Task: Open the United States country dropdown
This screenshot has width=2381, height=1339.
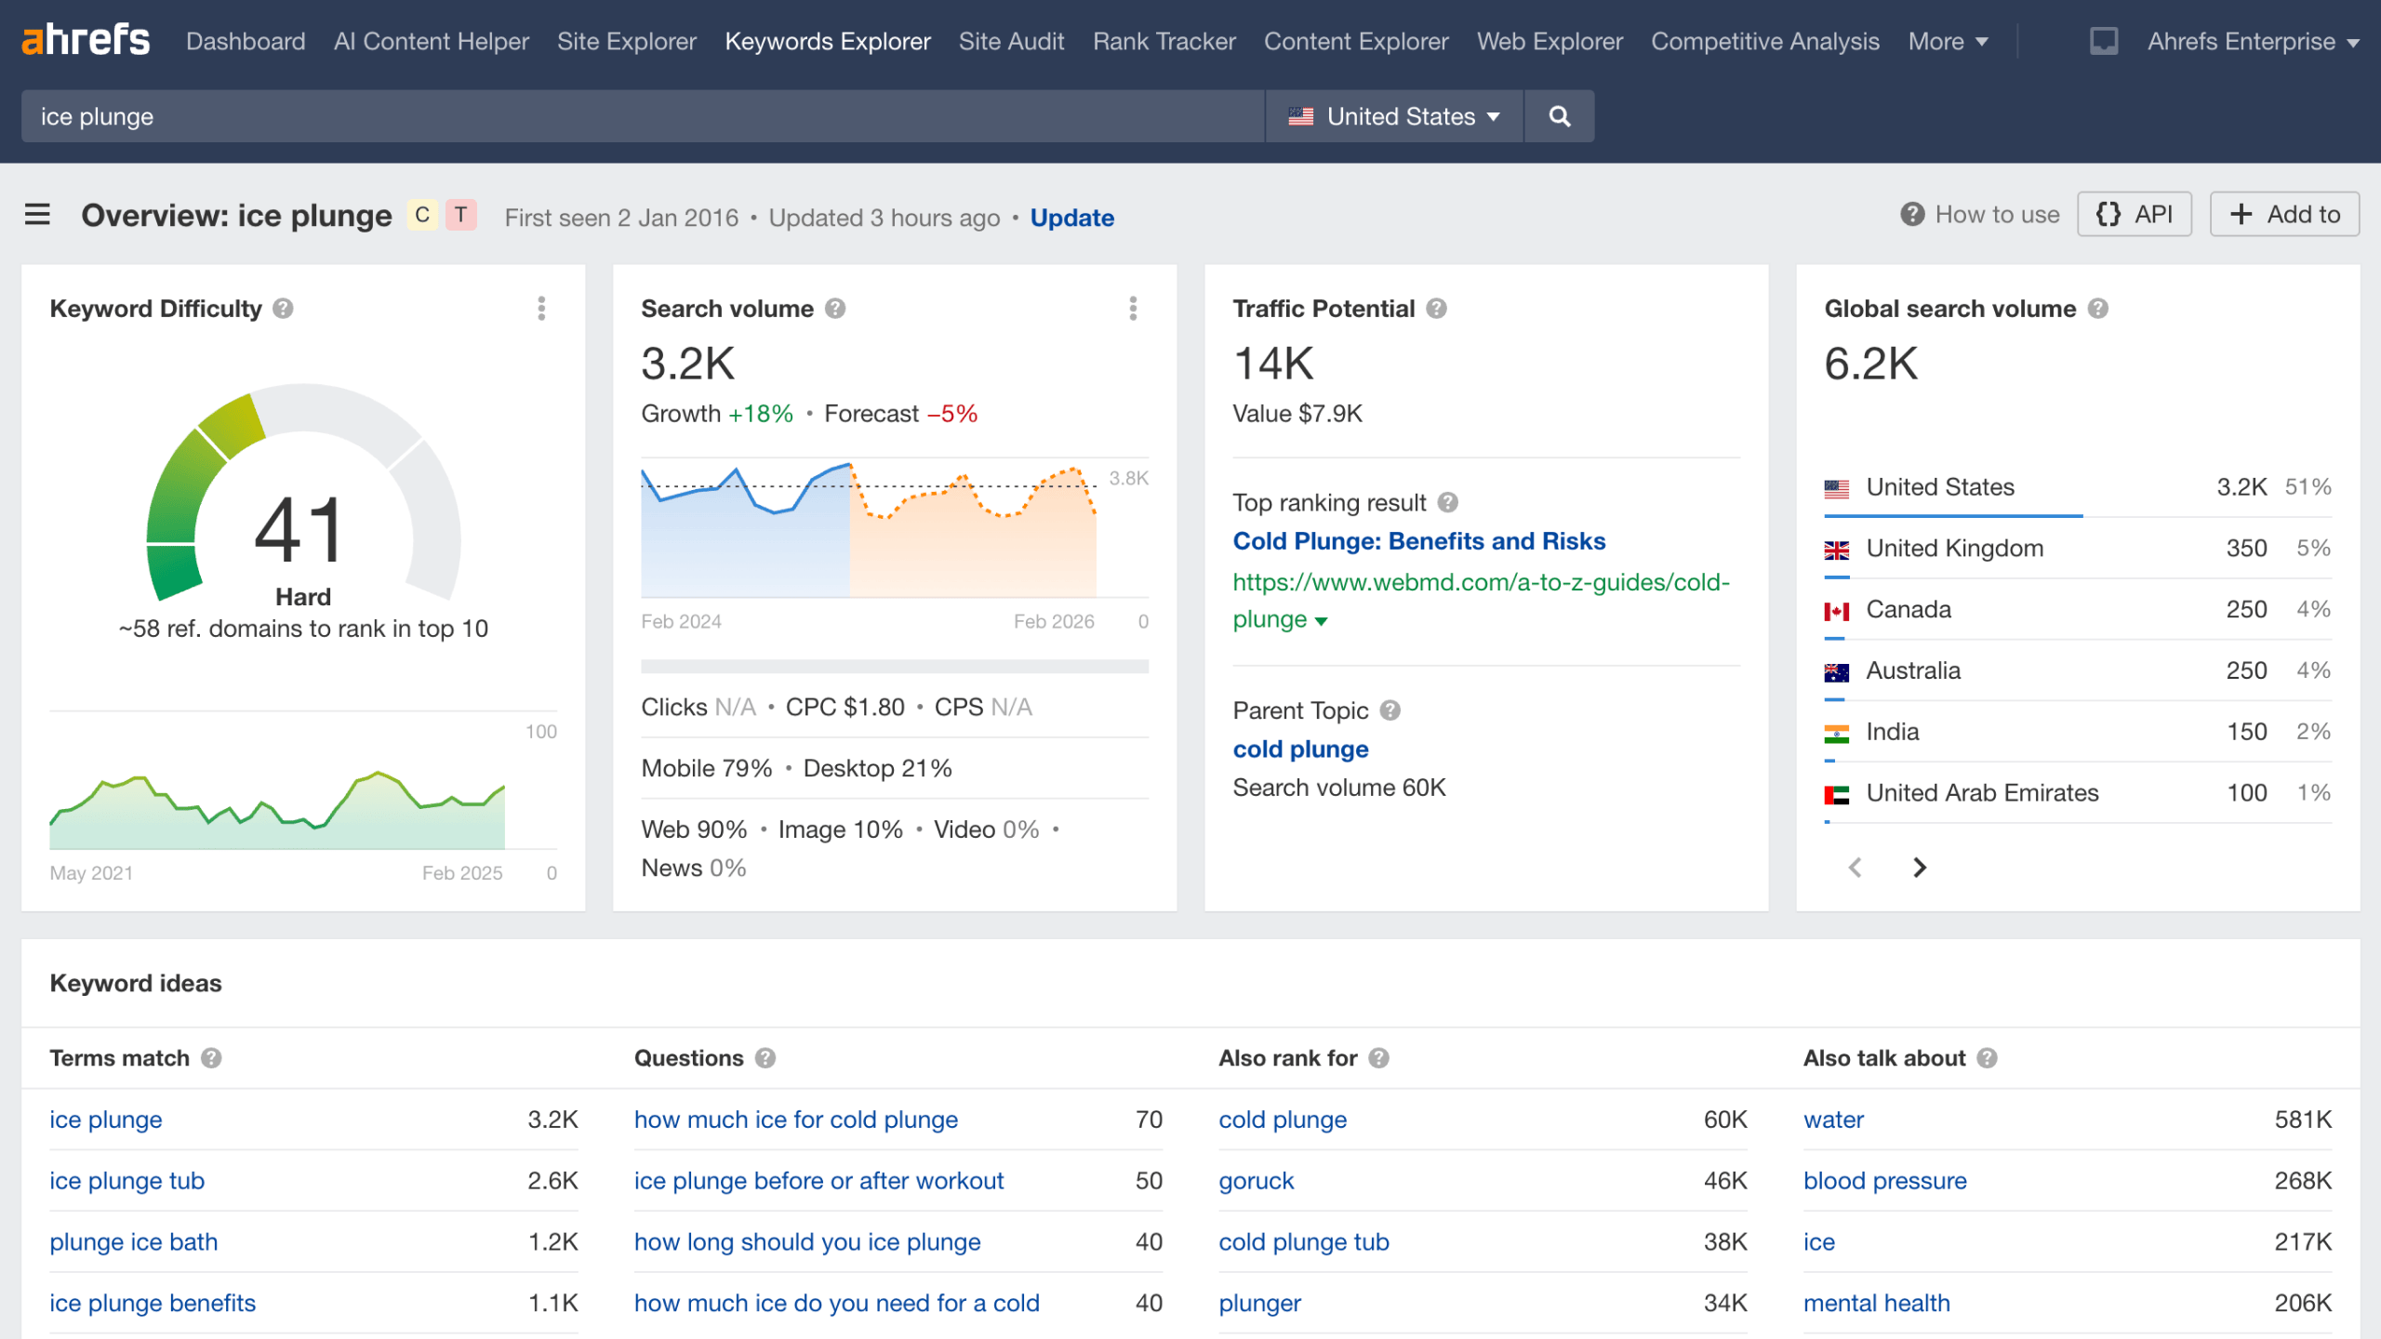Action: click(1392, 116)
